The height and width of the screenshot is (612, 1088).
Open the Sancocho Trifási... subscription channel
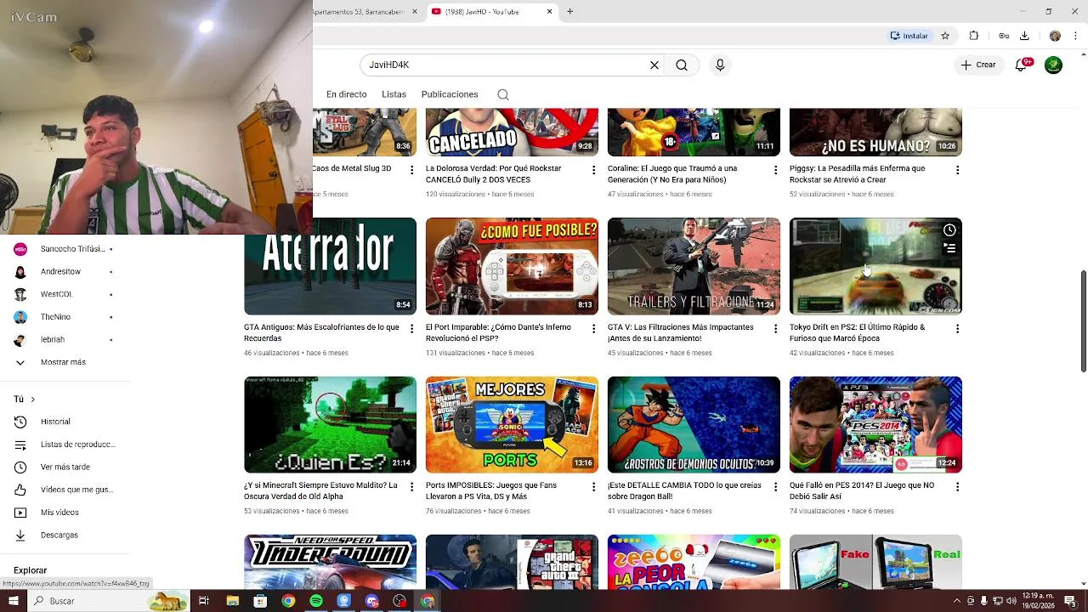pos(64,249)
